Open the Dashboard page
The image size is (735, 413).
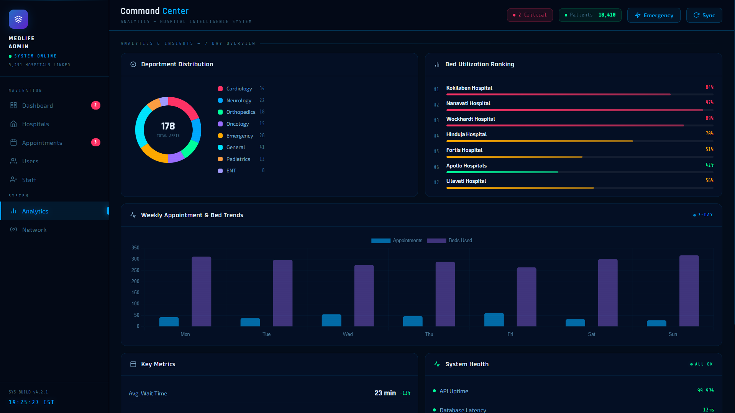pos(54,105)
